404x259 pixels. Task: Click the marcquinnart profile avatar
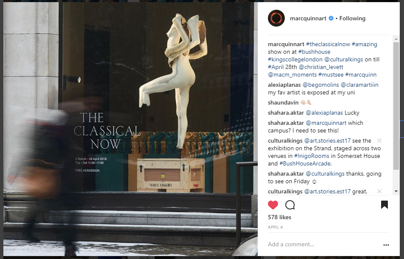(x=276, y=18)
